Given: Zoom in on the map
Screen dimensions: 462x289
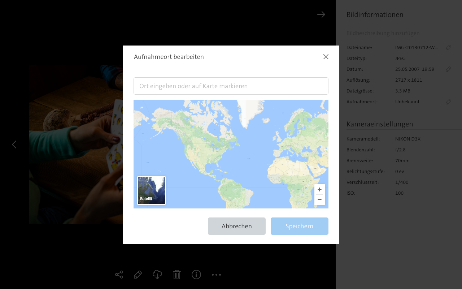Looking at the screenshot, I should [319, 190].
